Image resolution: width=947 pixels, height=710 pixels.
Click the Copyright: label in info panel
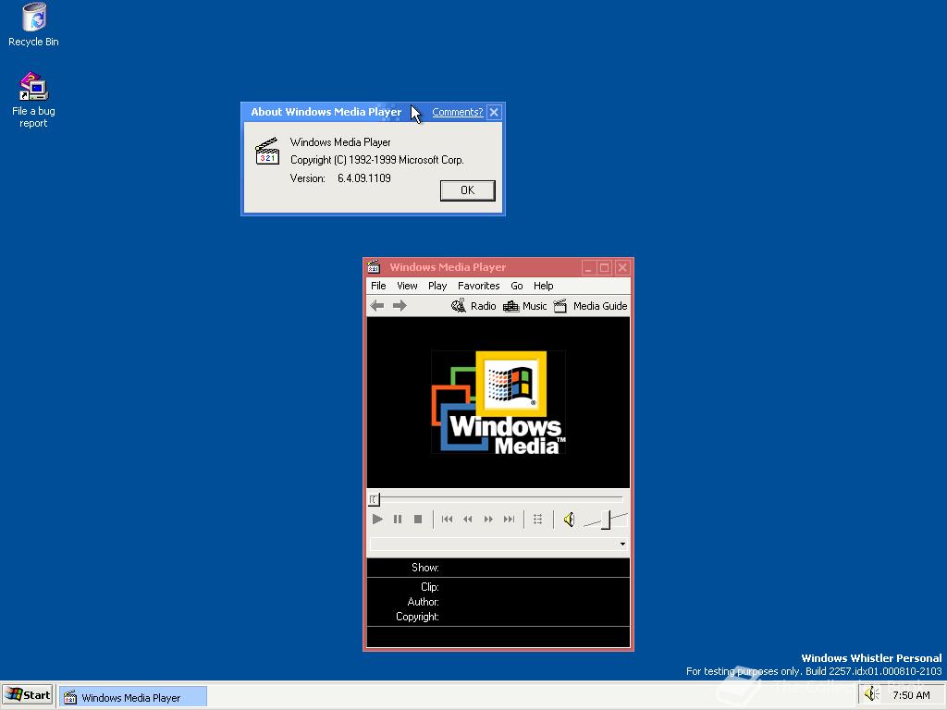pos(417,617)
